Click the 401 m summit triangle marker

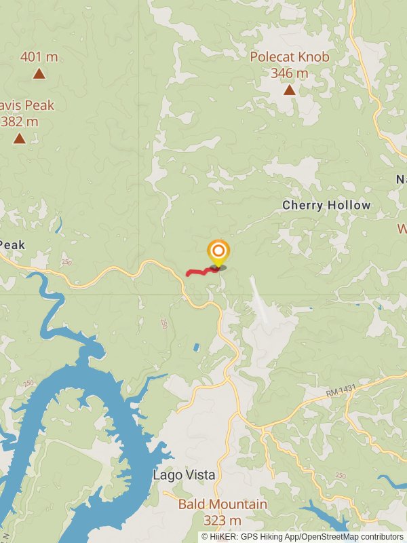(x=39, y=73)
